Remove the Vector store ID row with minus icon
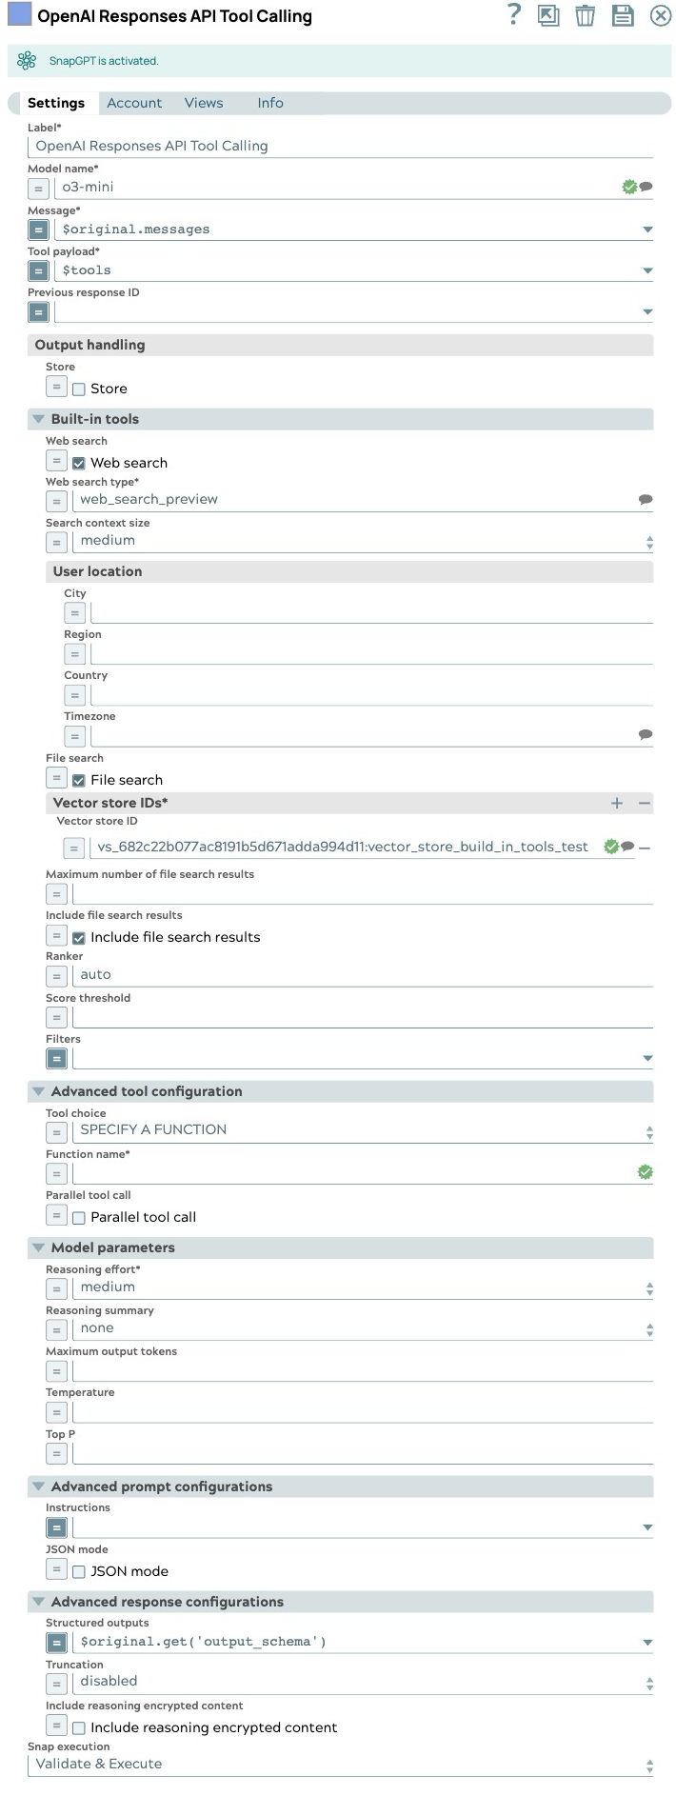 click(x=643, y=848)
